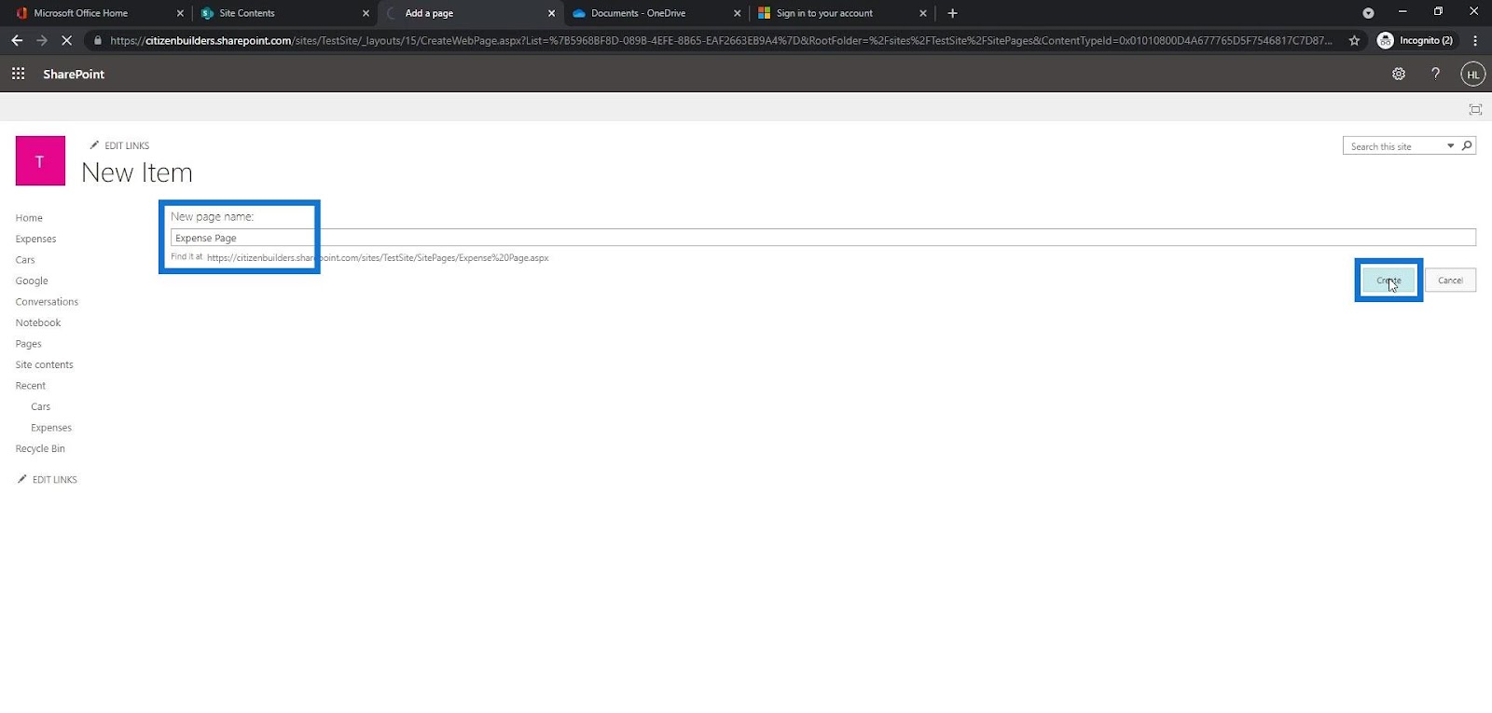
Task: Open Recycle Bin in left navigation
Action: pyautogui.click(x=40, y=448)
